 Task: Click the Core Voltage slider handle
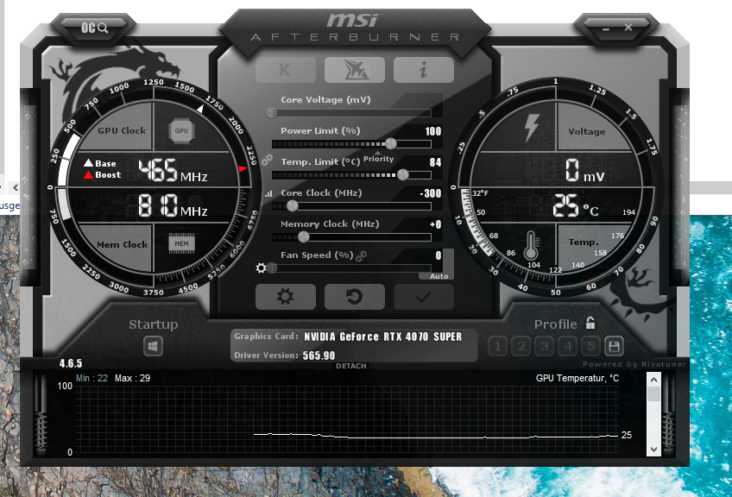(x=272, y=112)
